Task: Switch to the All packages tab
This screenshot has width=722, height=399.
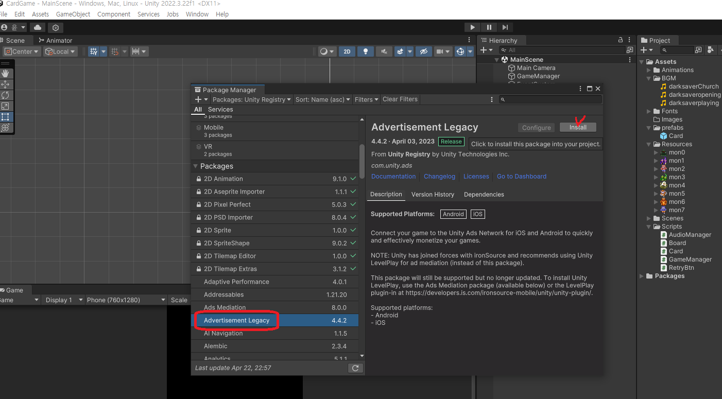Action: (x=198, y=109)
